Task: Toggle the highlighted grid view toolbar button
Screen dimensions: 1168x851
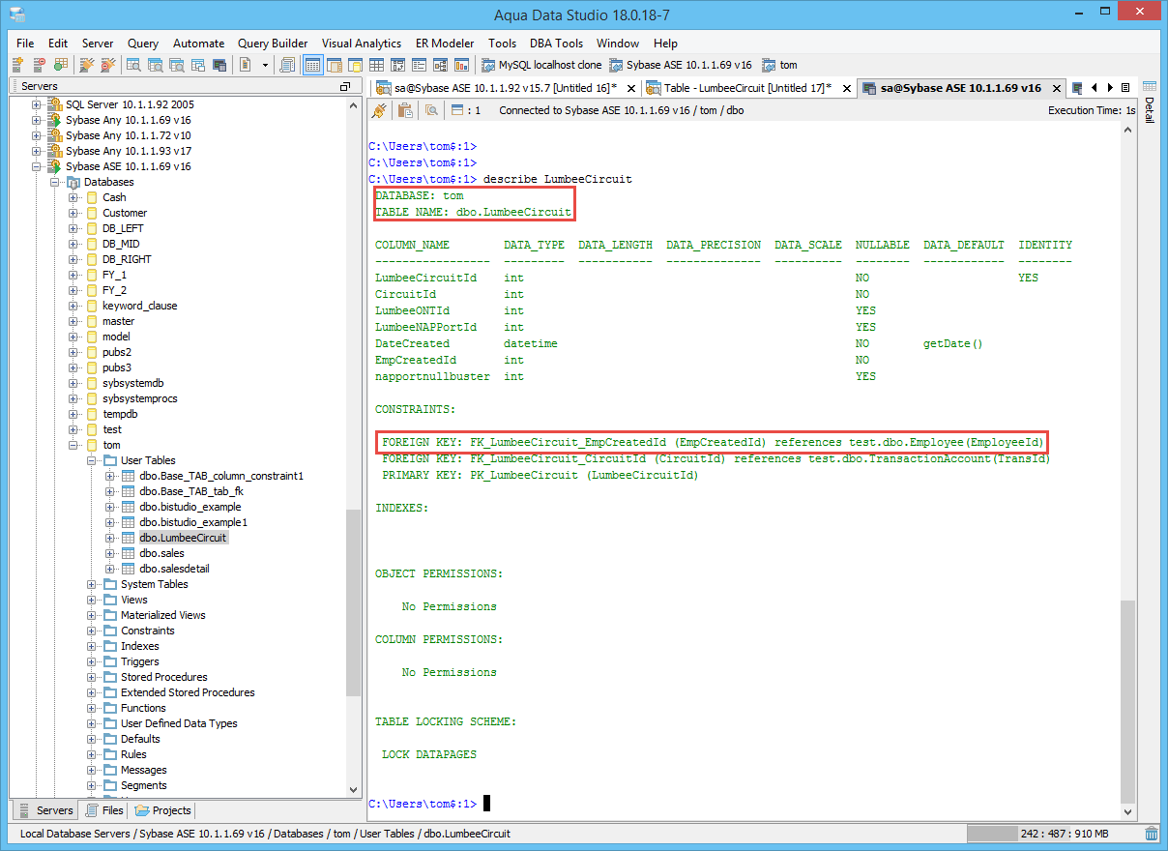Action: pyautogui.click(x=313, y=65)
